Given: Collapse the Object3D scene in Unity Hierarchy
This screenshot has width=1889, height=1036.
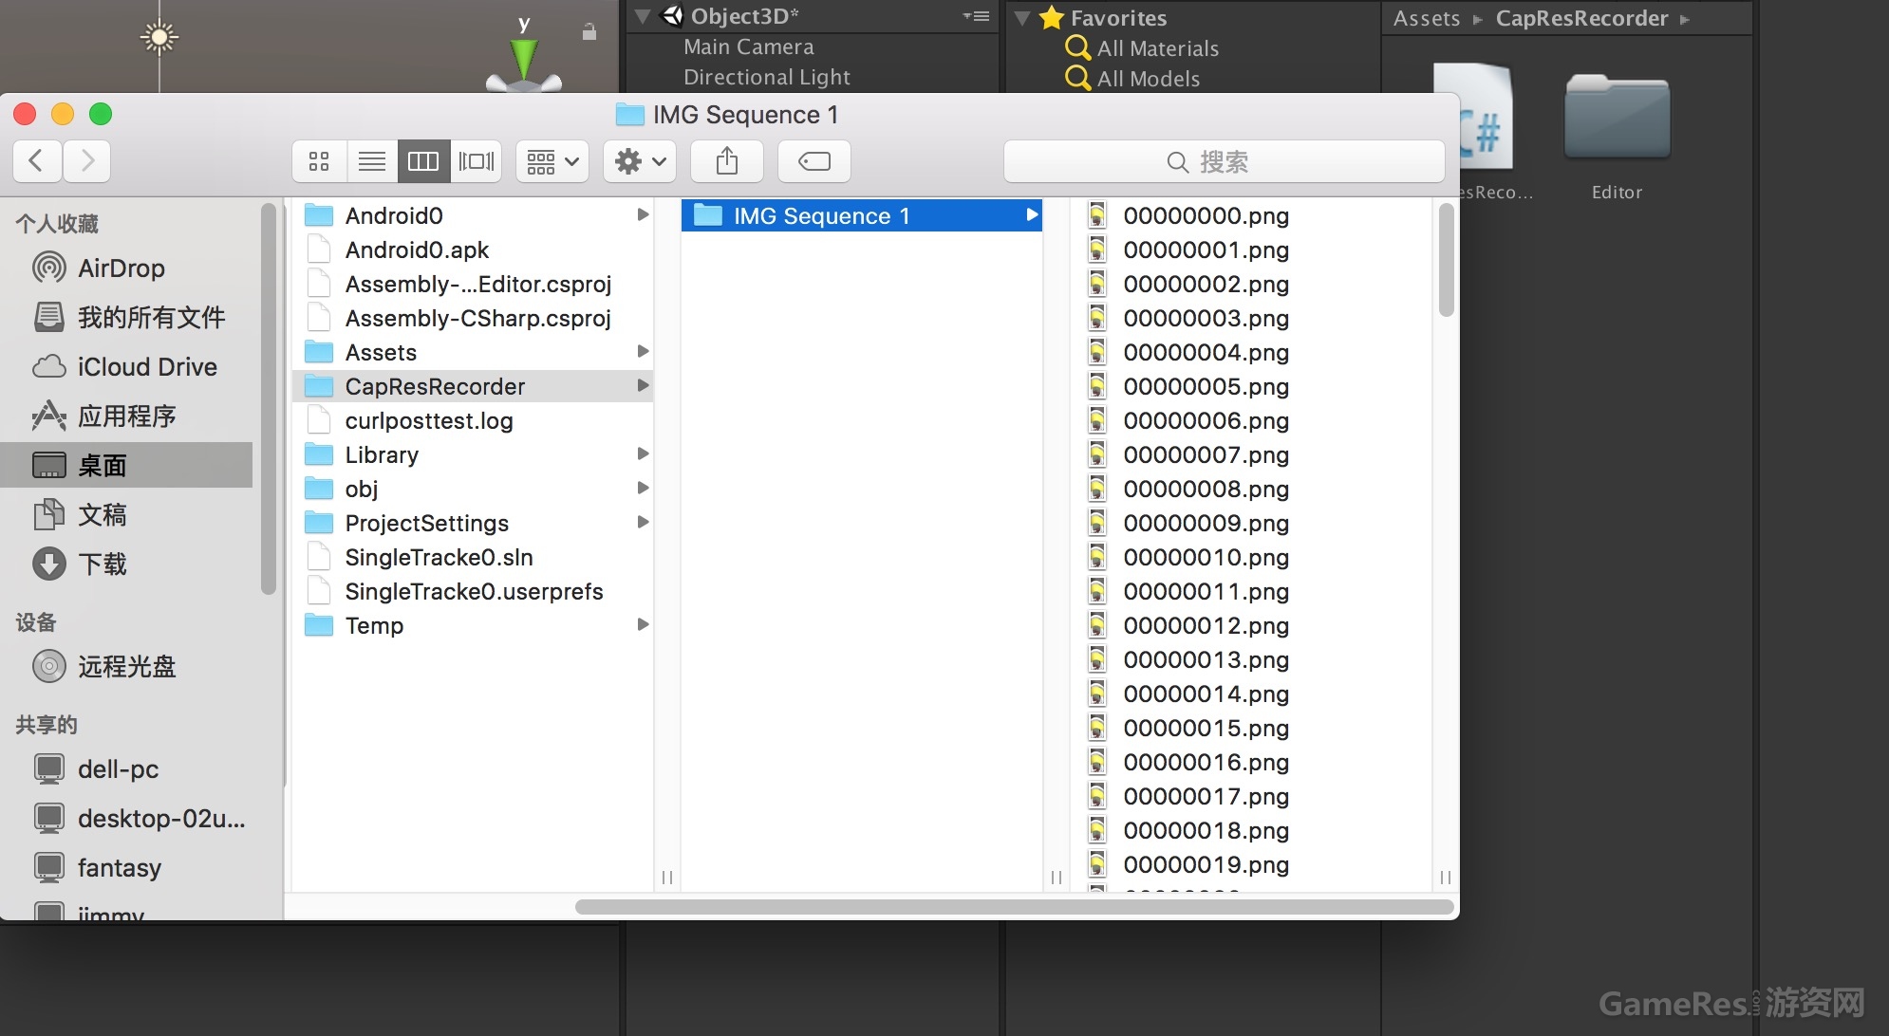Looking at the screenshot, I should [x=643, y=16].
